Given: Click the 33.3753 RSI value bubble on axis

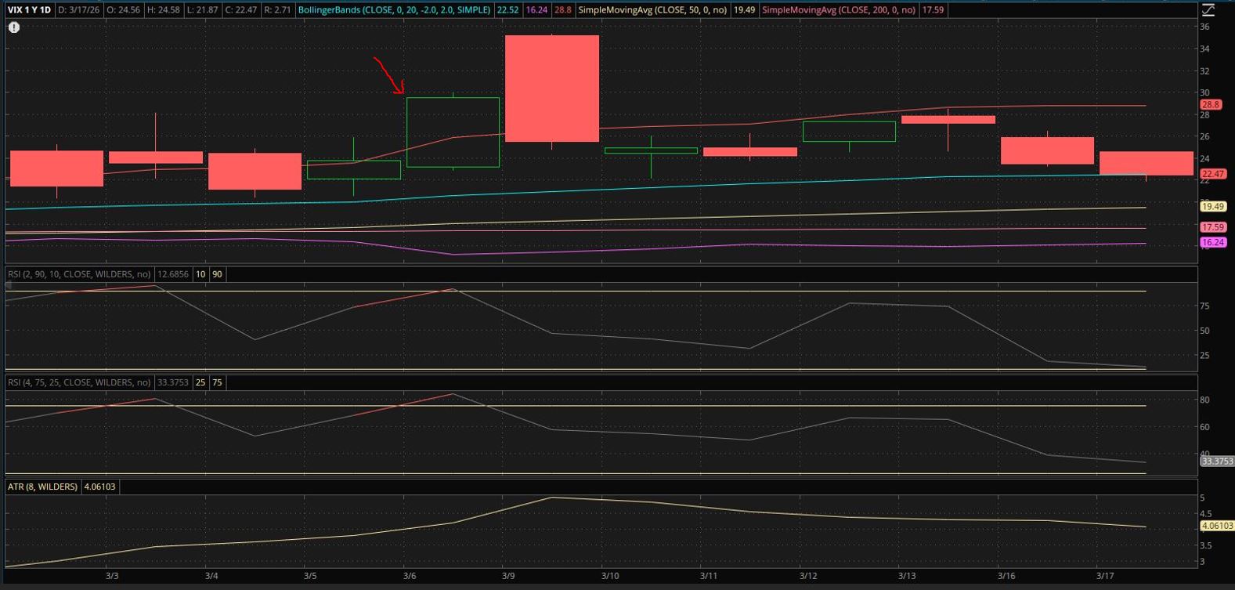Looking at the screenshot, I should click(x=1216, y=462).
